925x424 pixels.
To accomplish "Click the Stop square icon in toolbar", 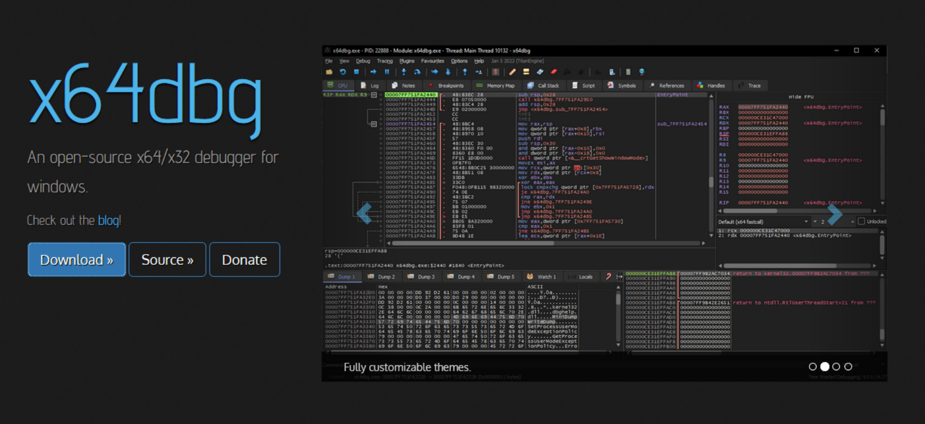I will coord(357,72).
